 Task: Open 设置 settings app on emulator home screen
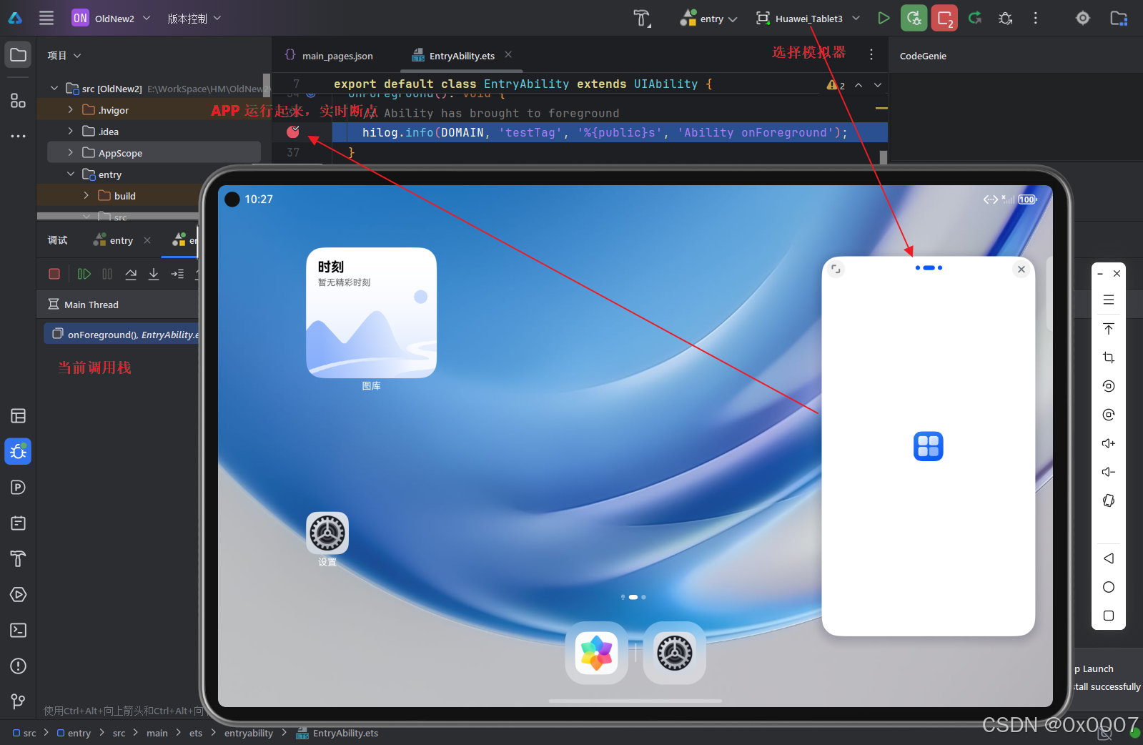coord(327,533)
